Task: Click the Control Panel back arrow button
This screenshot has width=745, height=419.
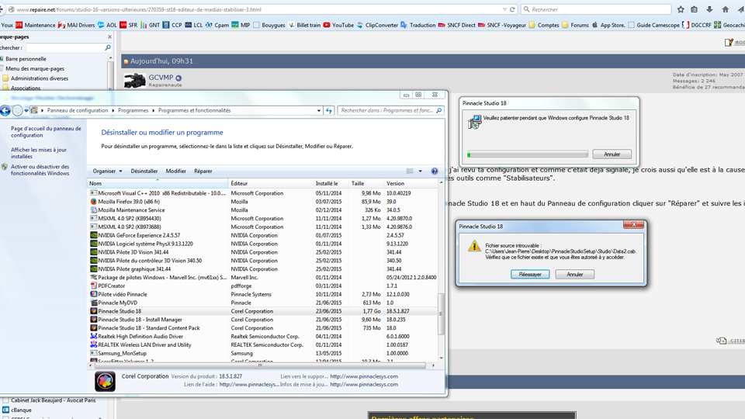Action: coord(5,111)
